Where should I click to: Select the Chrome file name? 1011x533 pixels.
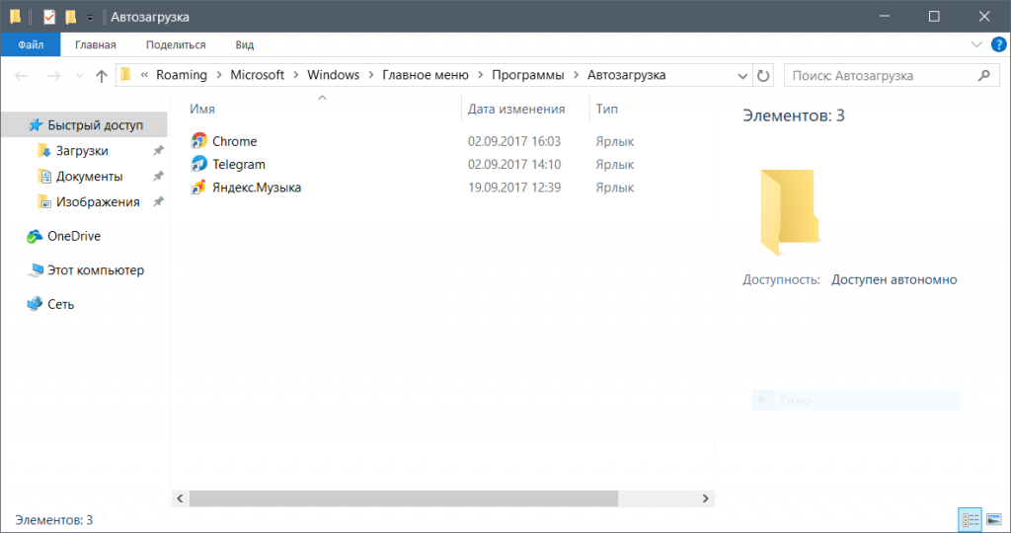click(235, 141)
